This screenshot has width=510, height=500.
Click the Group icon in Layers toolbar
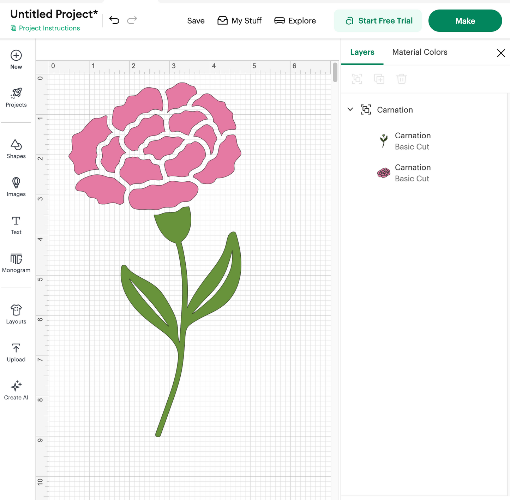(357, 79)
